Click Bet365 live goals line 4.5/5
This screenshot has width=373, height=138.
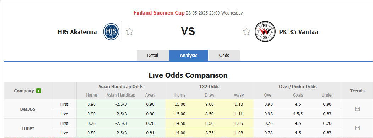coord(298,114)
